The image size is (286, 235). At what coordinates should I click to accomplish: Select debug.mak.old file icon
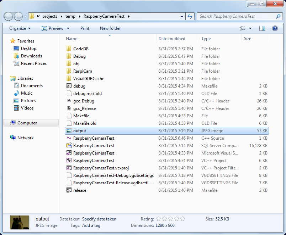[69, 94]
